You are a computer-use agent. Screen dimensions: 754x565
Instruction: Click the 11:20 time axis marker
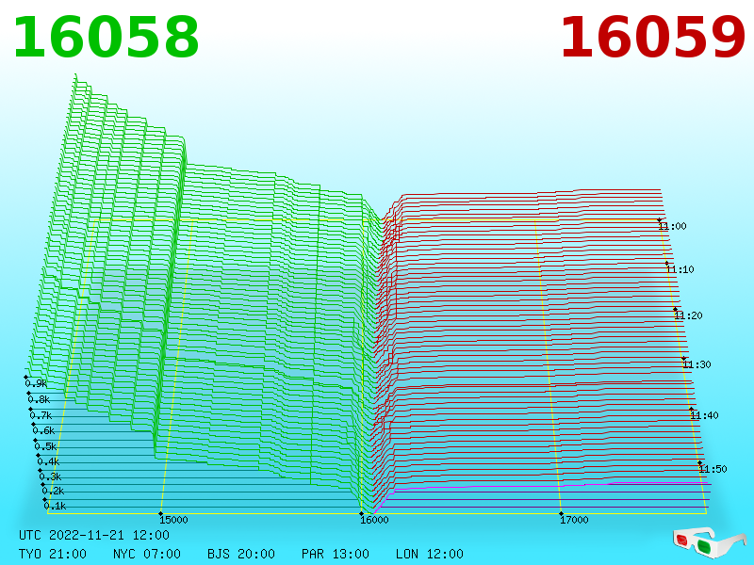click(x=688, y=315)
